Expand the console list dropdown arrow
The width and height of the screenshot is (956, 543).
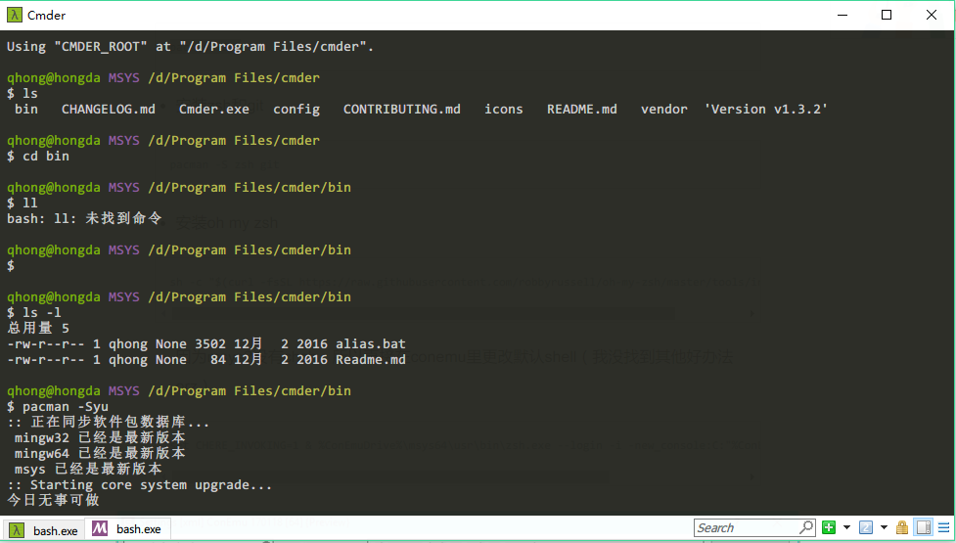[884, 527]
